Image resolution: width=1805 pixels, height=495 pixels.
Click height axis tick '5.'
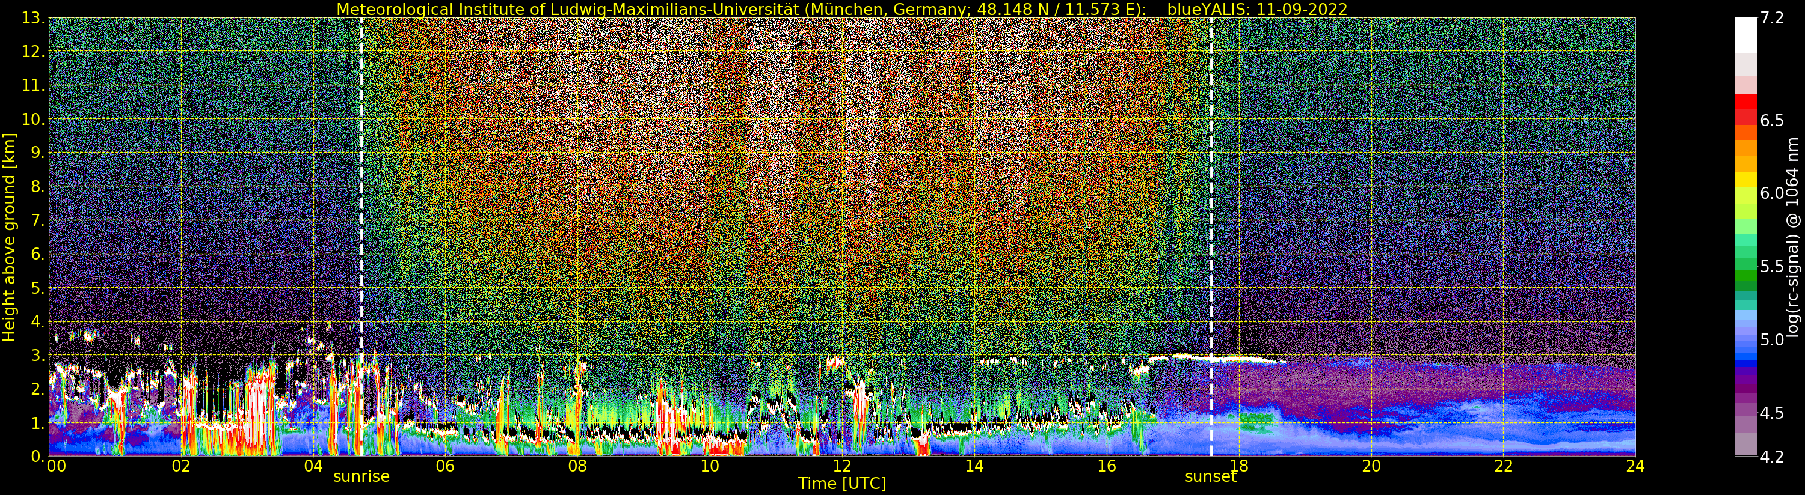[x=38, y=288]
